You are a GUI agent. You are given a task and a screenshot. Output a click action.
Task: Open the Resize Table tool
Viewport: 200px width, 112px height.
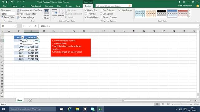pyautogui.click(x=7, y=17)
